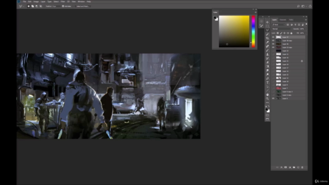The image size is (329, 185).
Task: Open the Help menu
Action: (x=89, y=2)
